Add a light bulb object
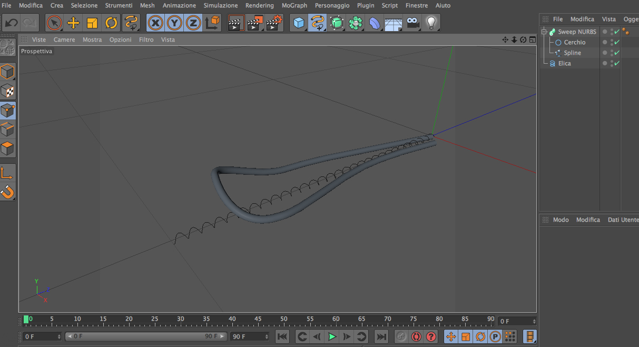The image size is (639, 347). pyautogui.click(x=431, y=23)
